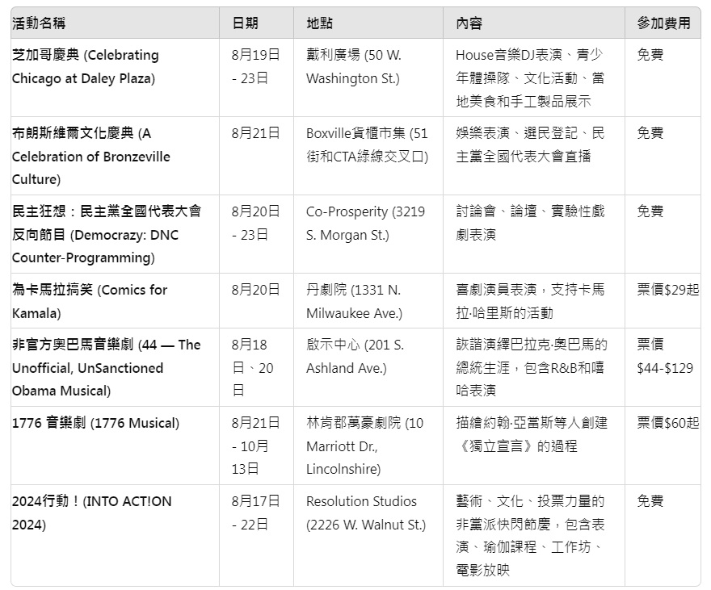Select the 民主狂想 Democrazy event name

(106, 235)
